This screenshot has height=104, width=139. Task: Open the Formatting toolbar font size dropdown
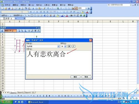28,12
